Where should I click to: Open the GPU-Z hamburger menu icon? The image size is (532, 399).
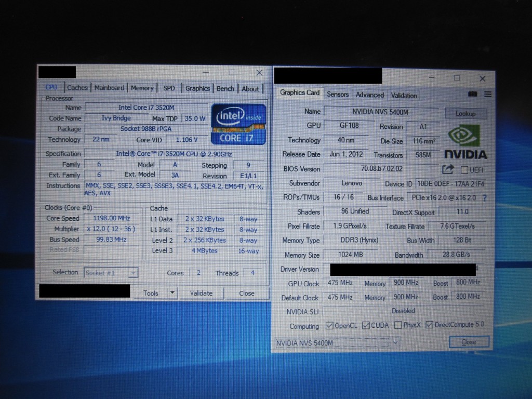click(487, 94)
